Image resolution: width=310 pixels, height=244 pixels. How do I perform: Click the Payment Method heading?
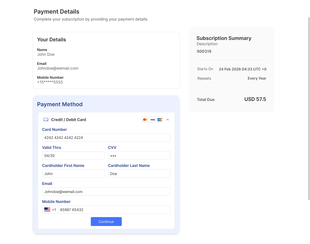60,104
